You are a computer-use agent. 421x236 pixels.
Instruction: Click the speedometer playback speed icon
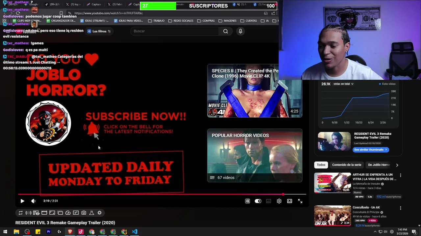coord(68,213)
